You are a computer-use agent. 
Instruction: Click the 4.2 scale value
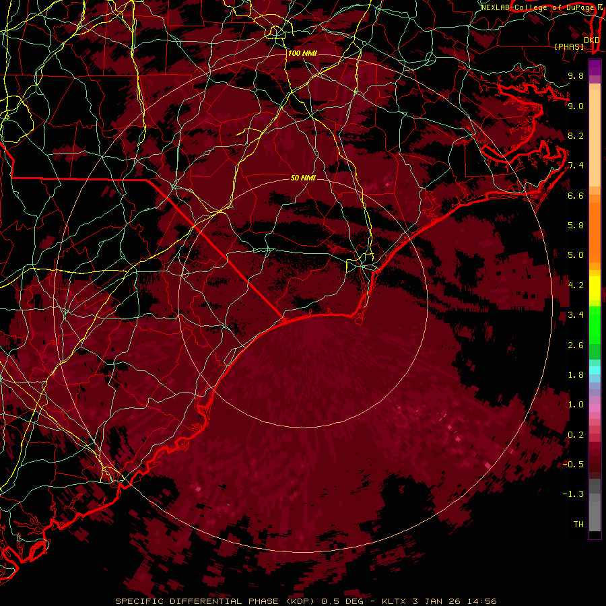tap(576, 285)
